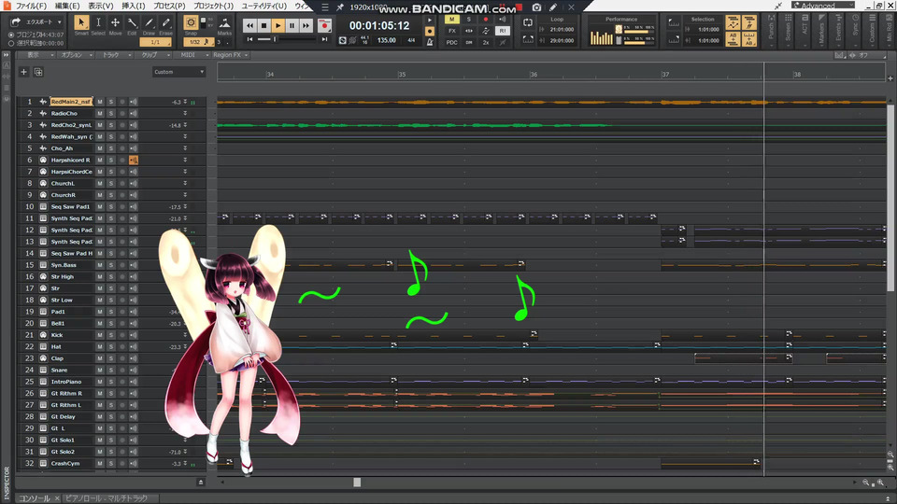The width and height of the screenshot is (897, 504).
Task: Open the ユーティリティ(U) menu
Action: [x=263, y=6]
